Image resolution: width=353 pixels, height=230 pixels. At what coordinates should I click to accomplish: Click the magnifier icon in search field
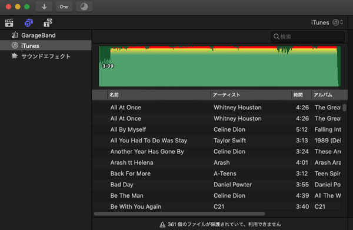[277, 36]
